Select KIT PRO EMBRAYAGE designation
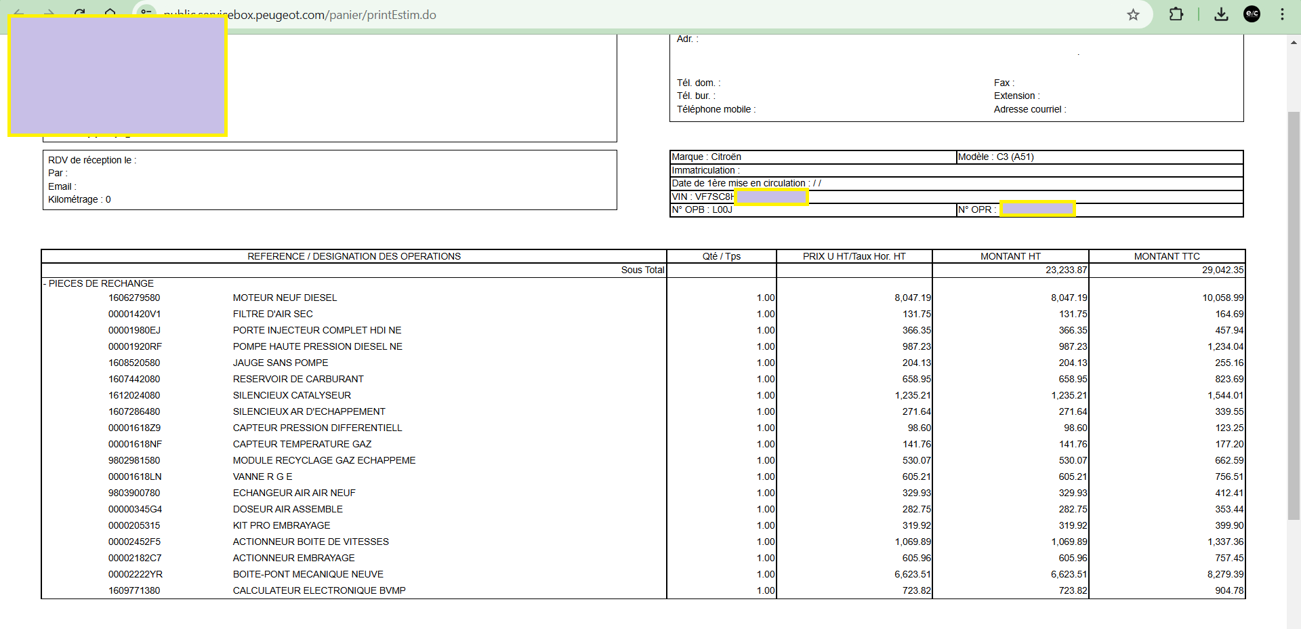The height and width of the screenshot is (629, 1301). (282, 525)
